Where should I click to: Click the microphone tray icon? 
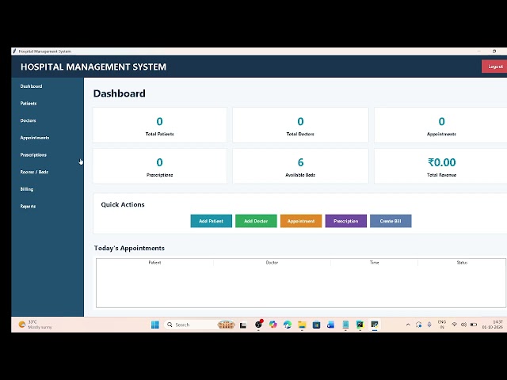[x=429, y=325]
